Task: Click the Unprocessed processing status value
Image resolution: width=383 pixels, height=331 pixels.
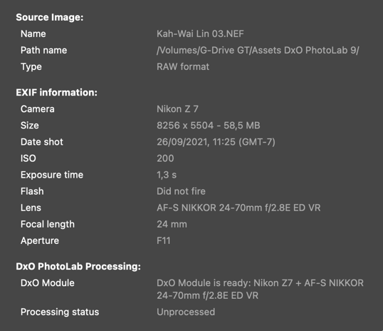Action: (x=186, y=312)
